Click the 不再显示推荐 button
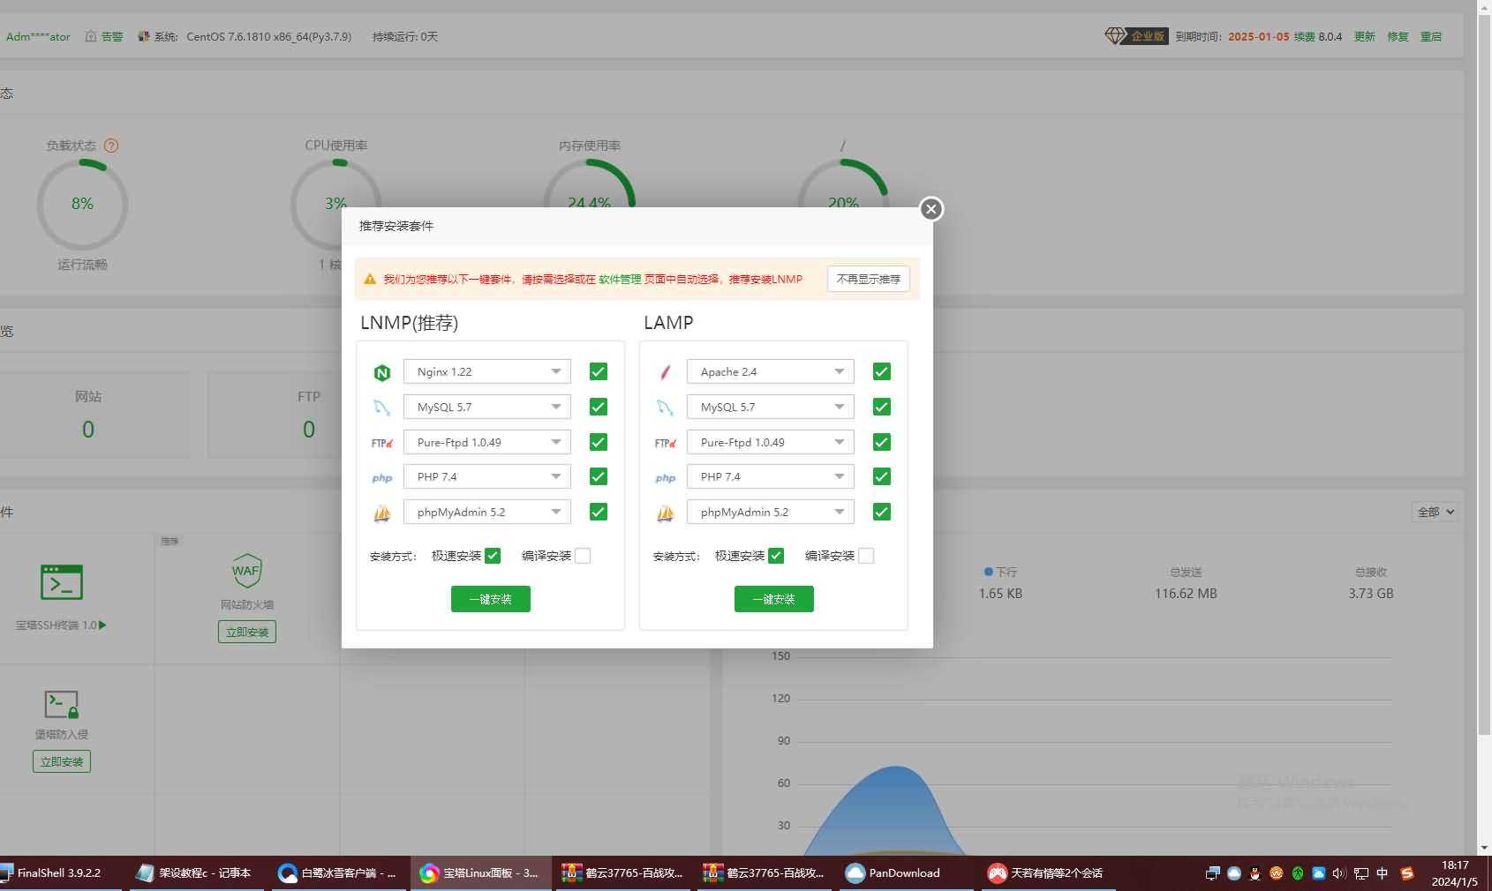Image resolution: width=1492 pixels, height=891 pixels. coord(869,279)
